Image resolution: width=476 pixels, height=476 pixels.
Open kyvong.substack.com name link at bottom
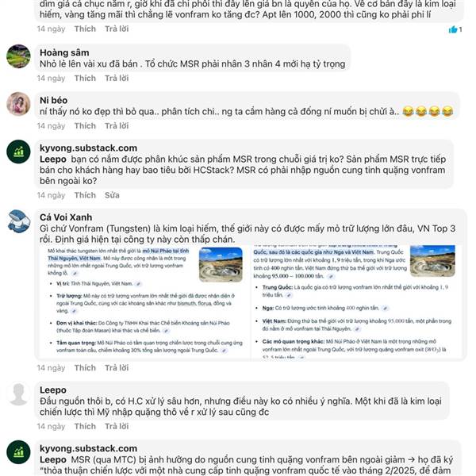(x=88, y=448)
